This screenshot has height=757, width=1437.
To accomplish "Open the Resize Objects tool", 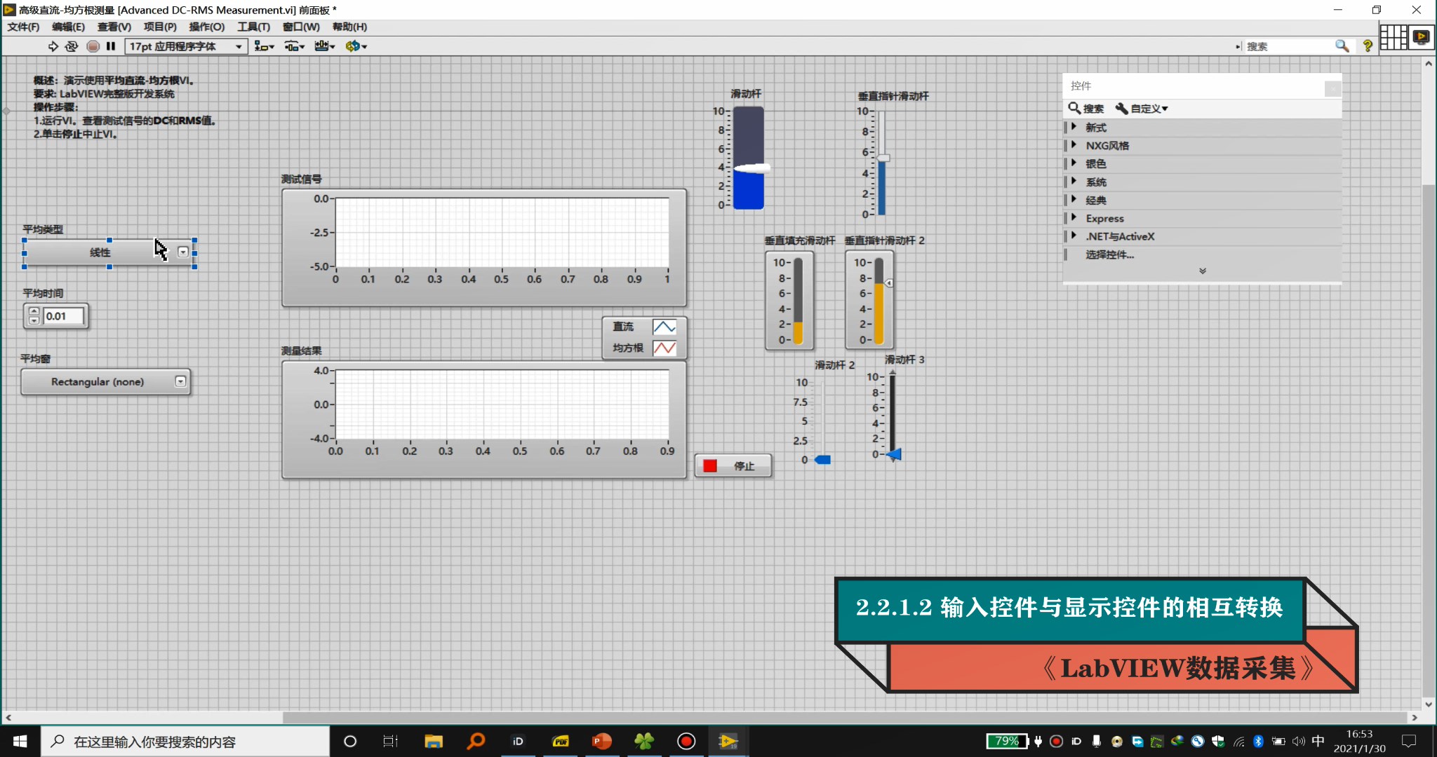I will [x=324, y=46].
